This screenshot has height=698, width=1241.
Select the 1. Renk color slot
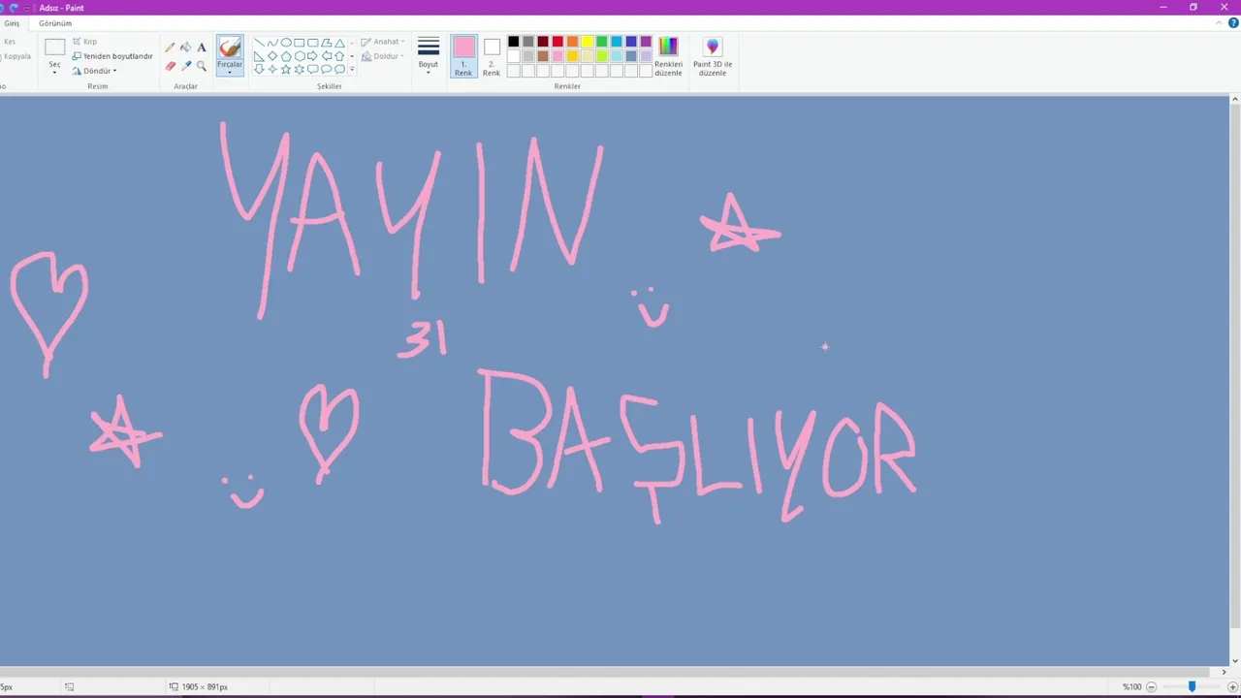point(463,56)
